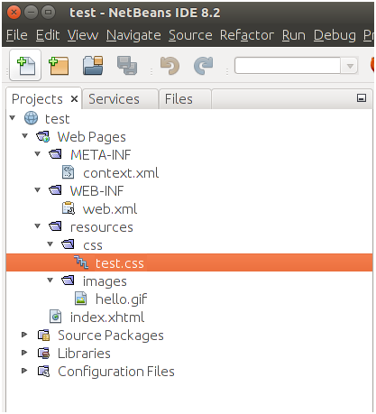Screen dimensions: 376x414
Task: Minimize the Projects window group button
Action: pos(362,98)
